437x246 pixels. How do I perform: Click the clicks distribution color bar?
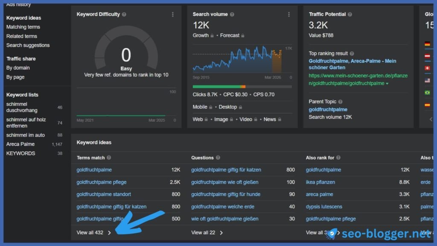pyautogui.click(x=242, y=87)
